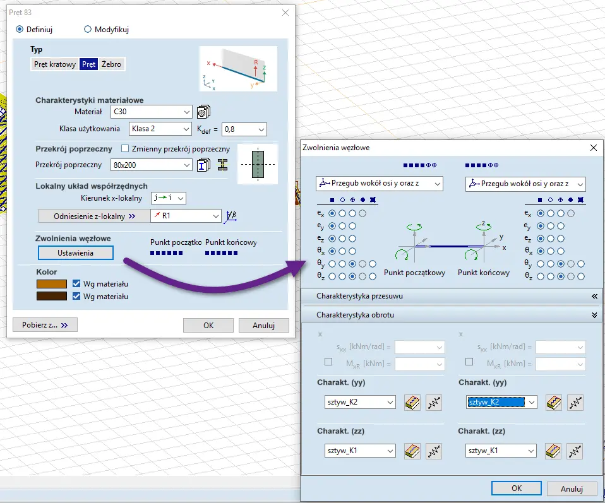Collapse the Charakterystyka przesuwu section

click(x=594, y=296)
